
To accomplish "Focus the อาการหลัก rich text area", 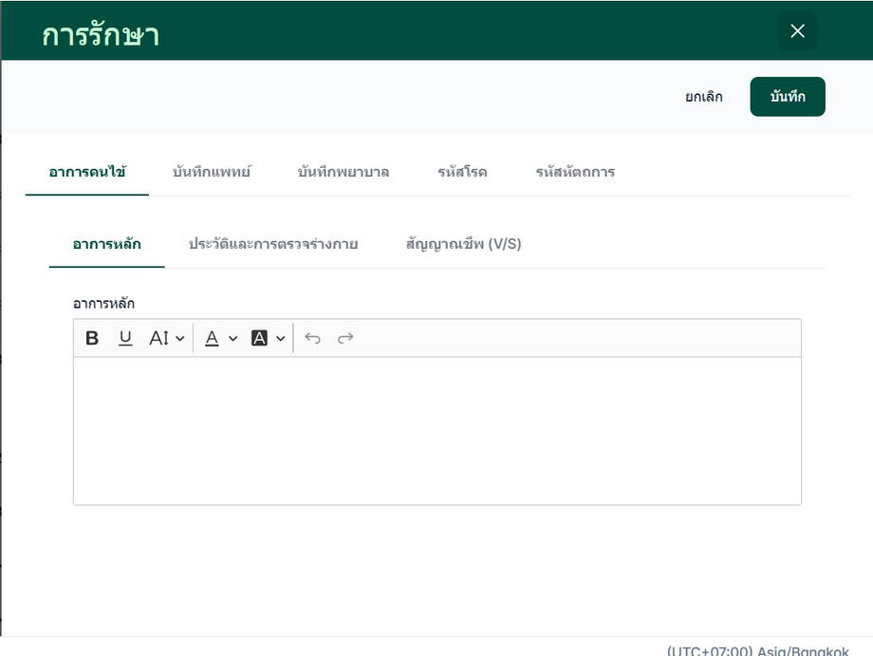I will pos(437,431).
